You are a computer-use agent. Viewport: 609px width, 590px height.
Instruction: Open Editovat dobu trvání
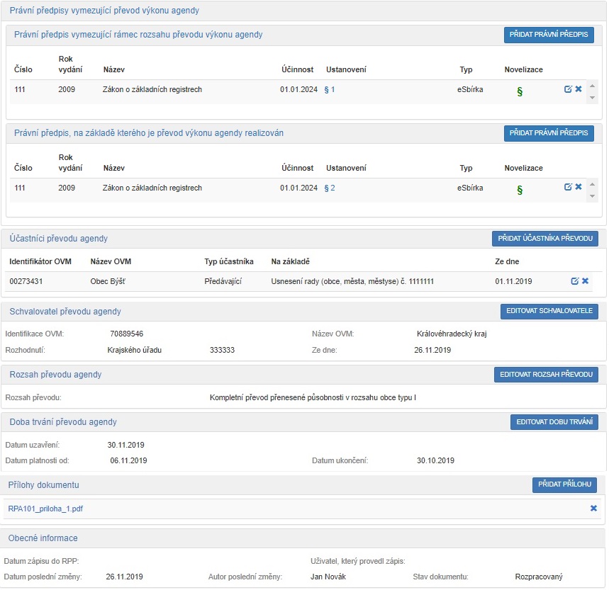pos(554,422)
